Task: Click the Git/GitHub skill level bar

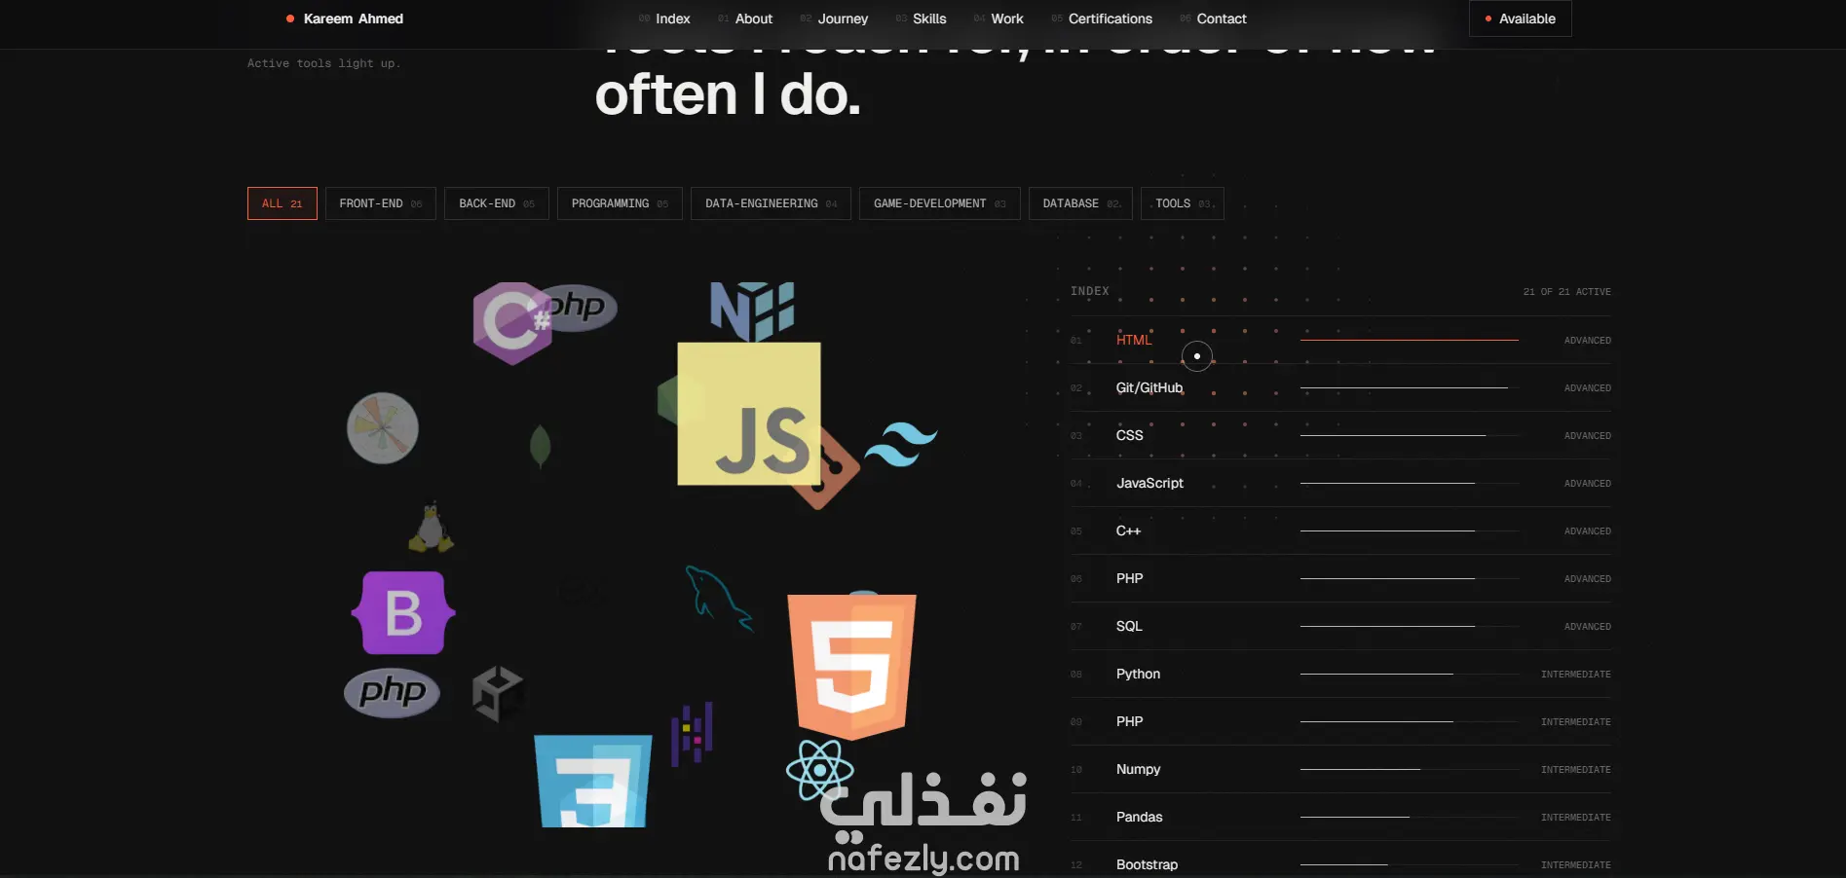Action: (x=1410, y=387)
